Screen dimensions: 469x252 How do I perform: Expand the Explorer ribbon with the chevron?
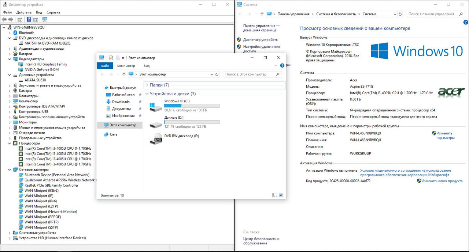[x=276, y=66]
